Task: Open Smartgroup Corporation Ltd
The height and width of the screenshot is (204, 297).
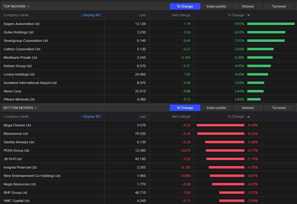Action: pos(26,41)
